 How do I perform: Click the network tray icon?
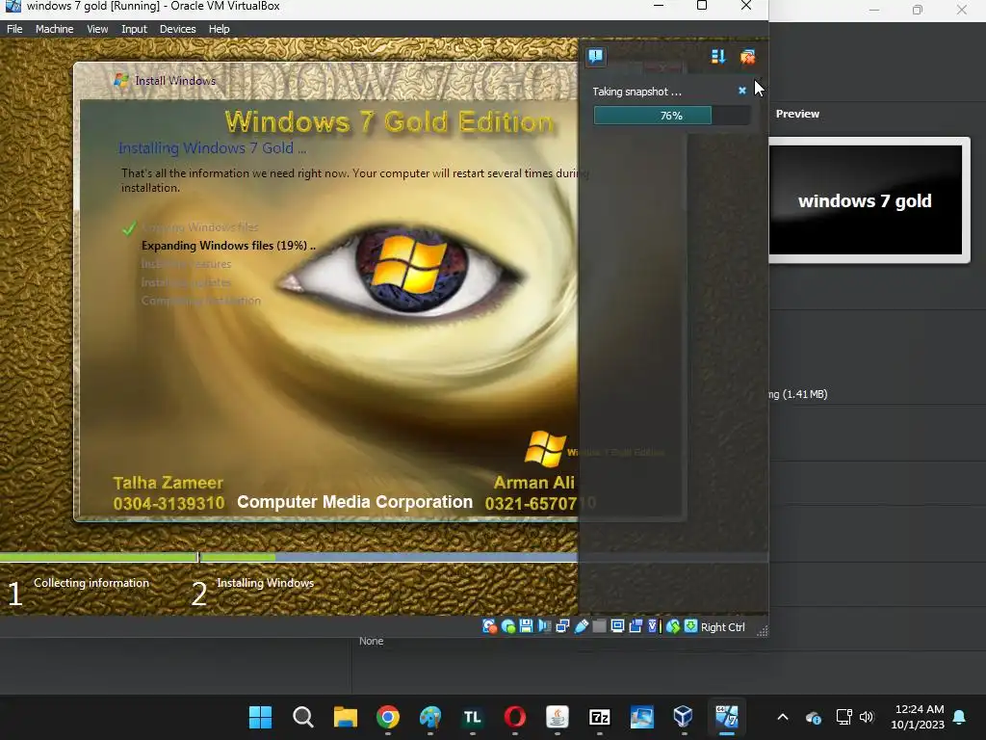click(843, 717)
